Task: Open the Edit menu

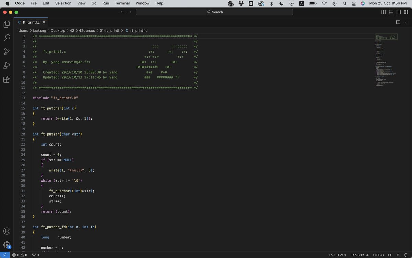Action: pos(46,3)
